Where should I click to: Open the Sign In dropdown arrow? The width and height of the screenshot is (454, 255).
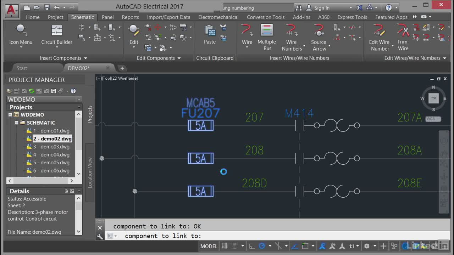[351, 8]
